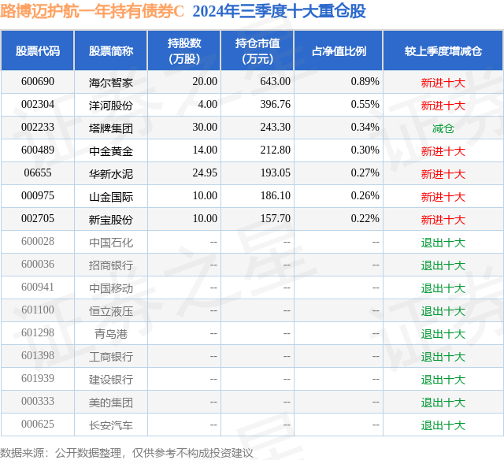The image size is (504, 460).
Task: Select stock code 000975
Action: tap(38, 196)
